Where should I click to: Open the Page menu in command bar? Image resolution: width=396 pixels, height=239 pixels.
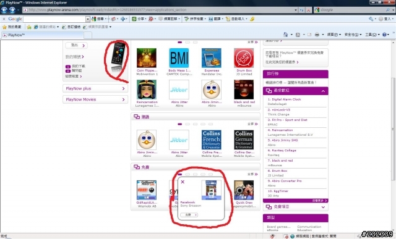pos(334,35)
